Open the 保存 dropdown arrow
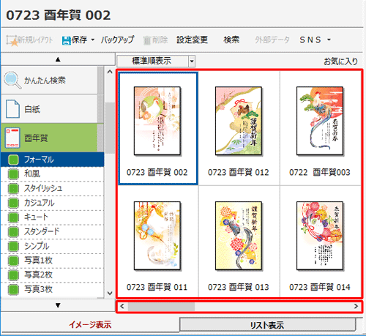 93,40
